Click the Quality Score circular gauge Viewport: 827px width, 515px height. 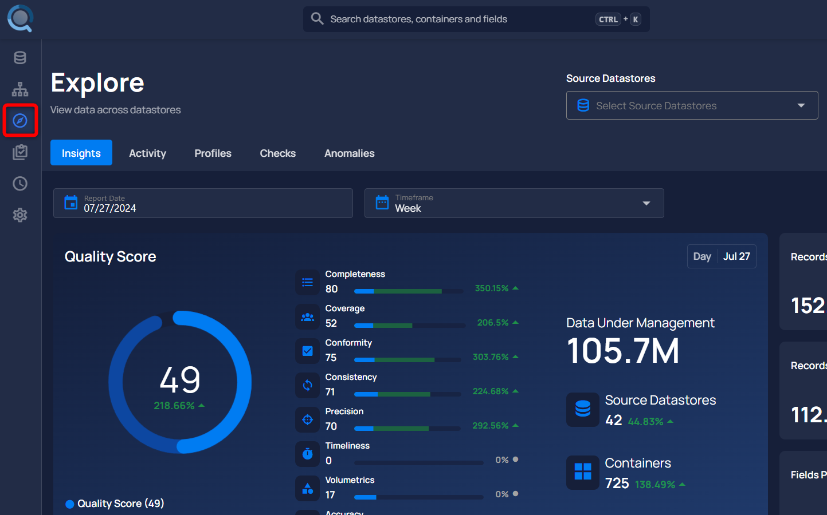click(x=180, y=382)
